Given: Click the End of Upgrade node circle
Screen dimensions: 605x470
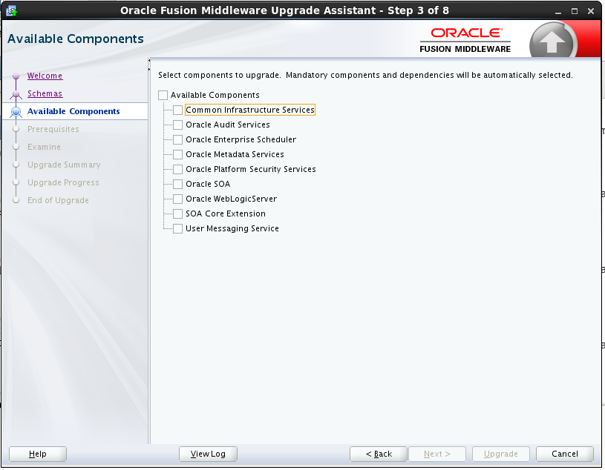Looking at the screenshot, I should point(16,200).
